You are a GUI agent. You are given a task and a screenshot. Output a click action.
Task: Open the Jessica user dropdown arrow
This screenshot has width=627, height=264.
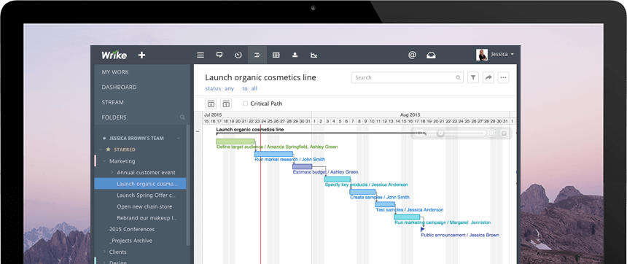coord(513,55)
